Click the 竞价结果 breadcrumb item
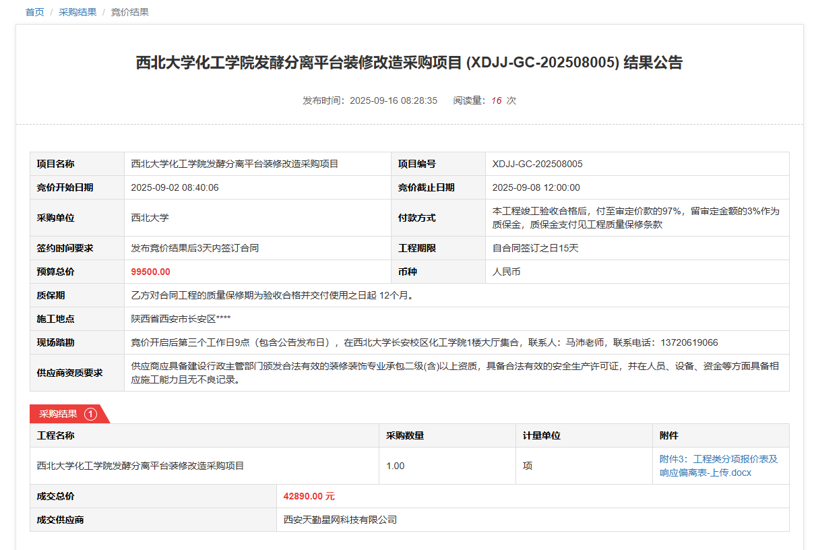The image size is (814, 550). click(129, 12)
